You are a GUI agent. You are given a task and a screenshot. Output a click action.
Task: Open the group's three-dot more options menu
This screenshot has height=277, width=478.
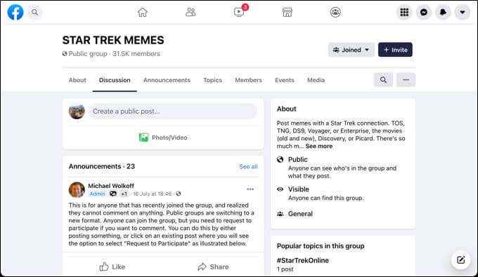tap(406, 80)
